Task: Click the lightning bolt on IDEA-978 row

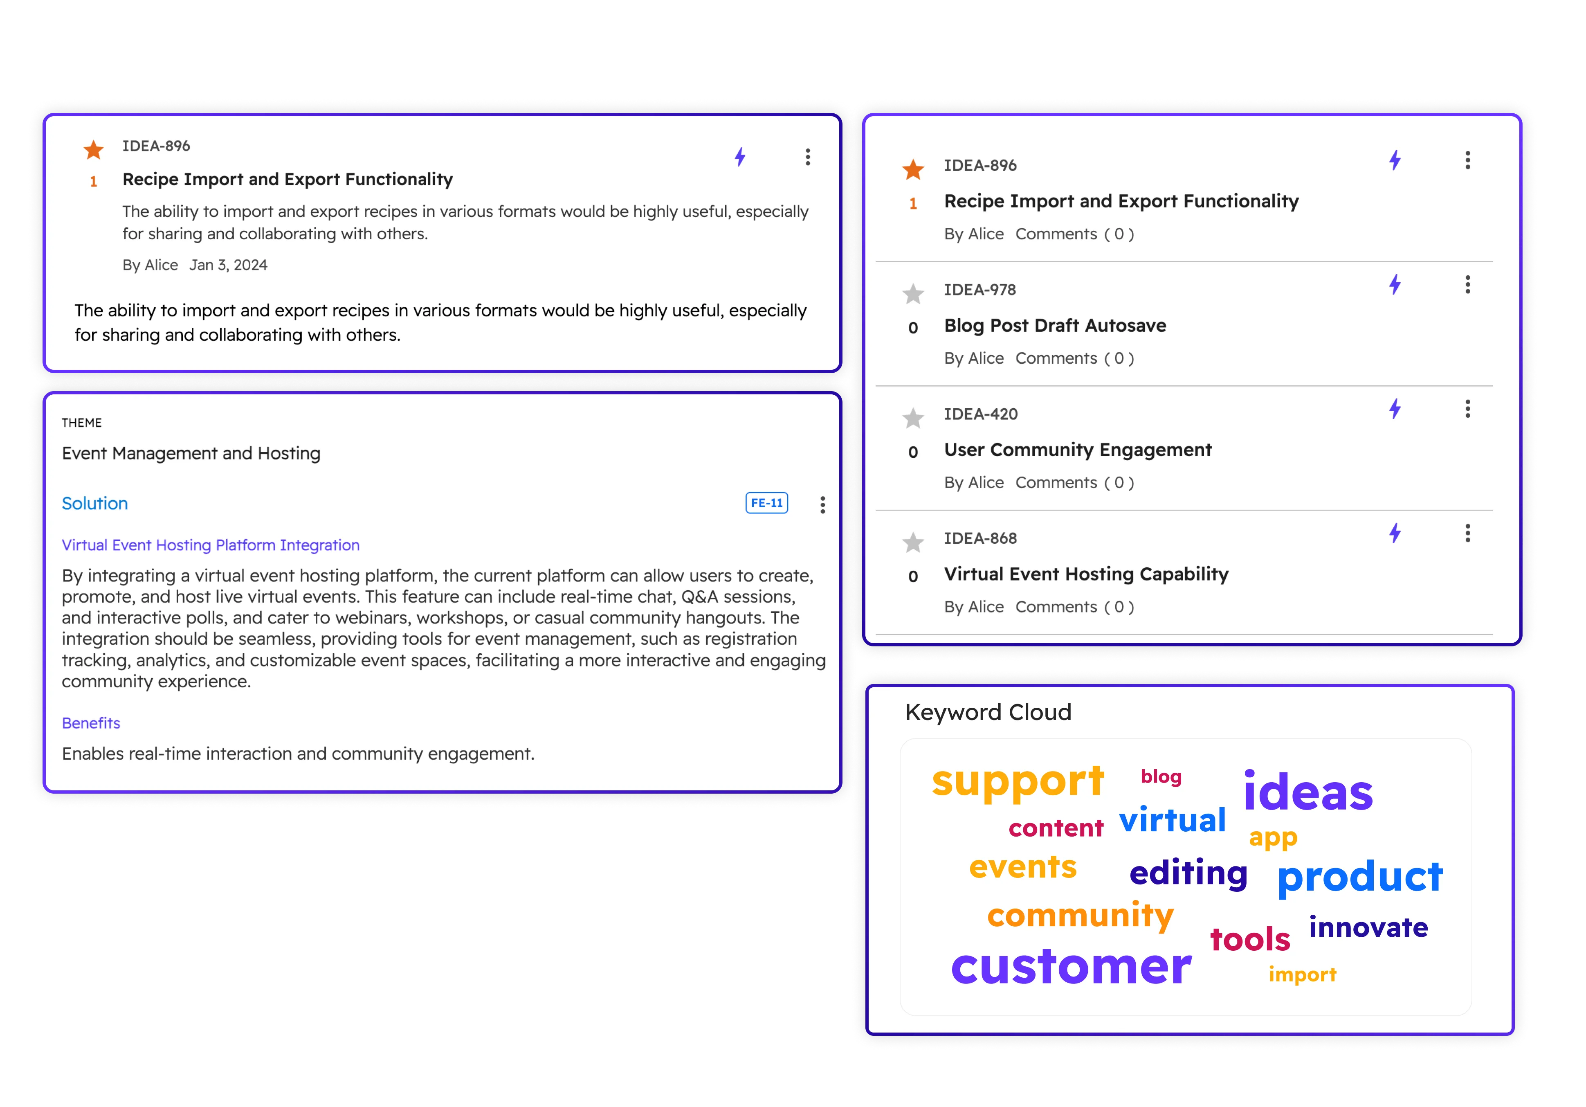Action: tap(1395, 285)
